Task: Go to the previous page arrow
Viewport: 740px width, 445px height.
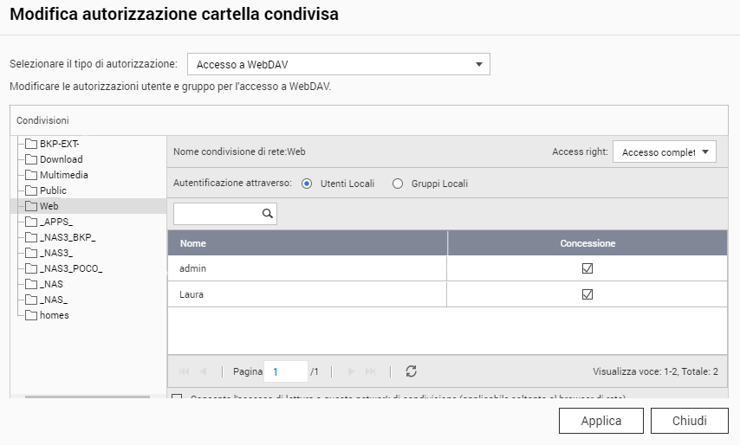Action: click(203, 371)
